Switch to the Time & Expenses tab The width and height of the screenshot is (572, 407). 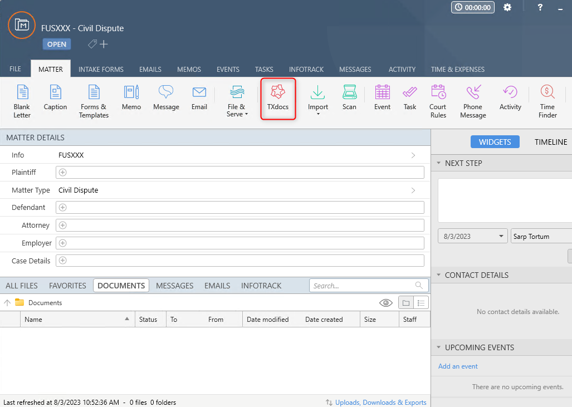coord(457,70)
